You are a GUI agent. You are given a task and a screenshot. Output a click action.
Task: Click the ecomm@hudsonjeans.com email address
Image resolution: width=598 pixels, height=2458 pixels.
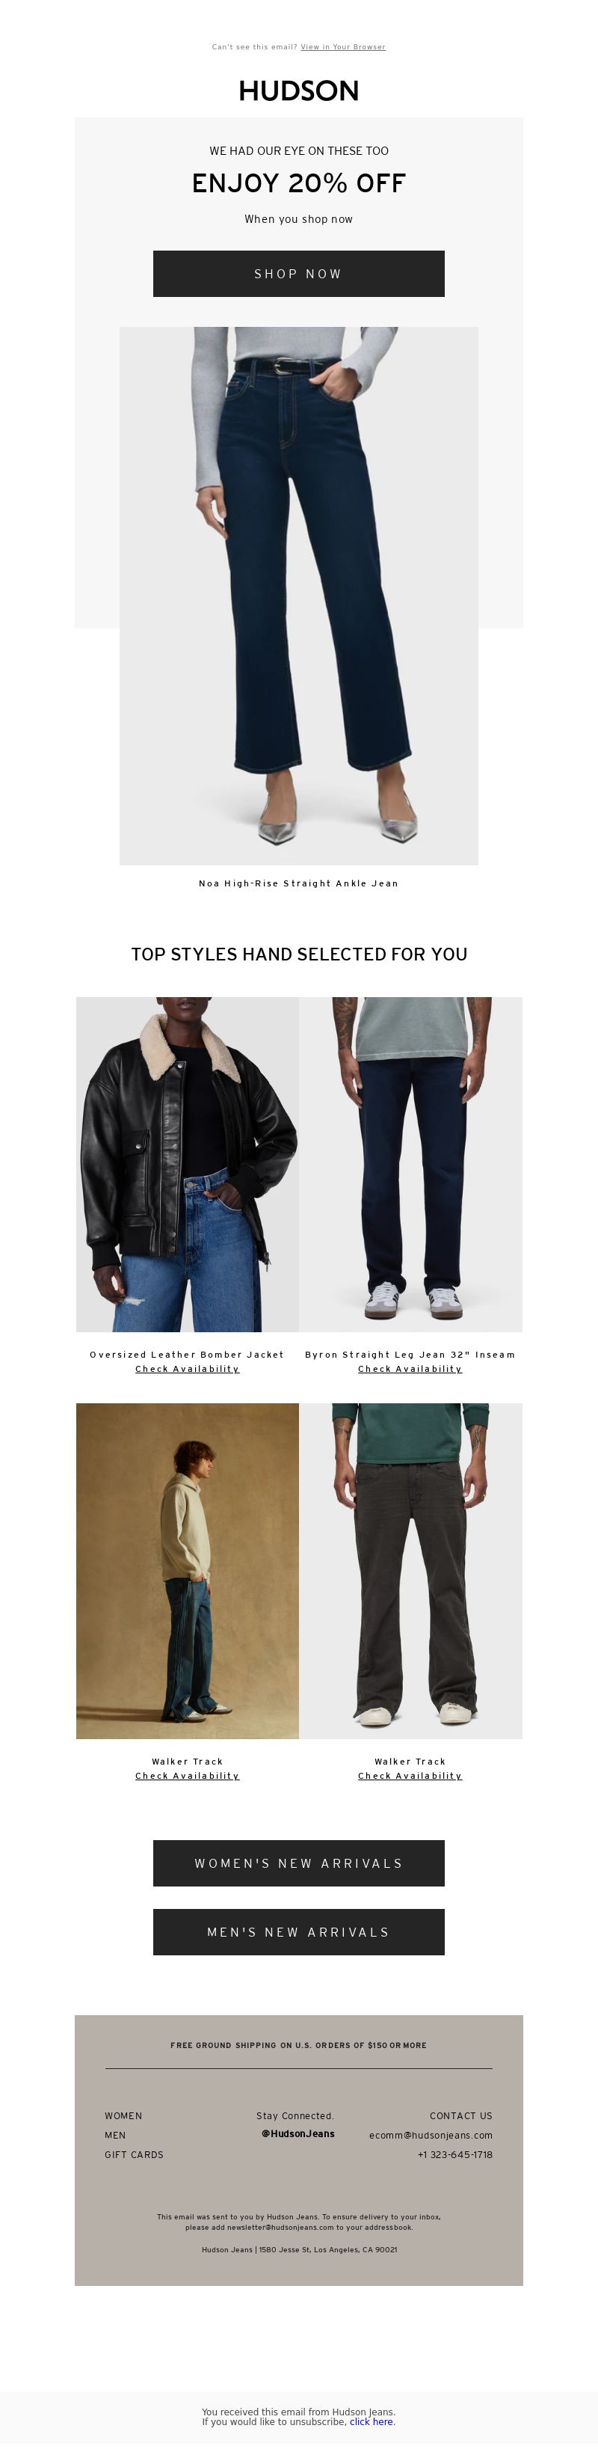pos(430,2136)
